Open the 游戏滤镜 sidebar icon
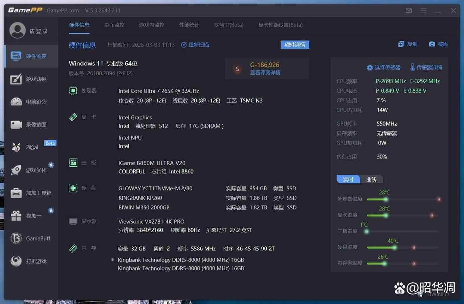 point(16,79)
